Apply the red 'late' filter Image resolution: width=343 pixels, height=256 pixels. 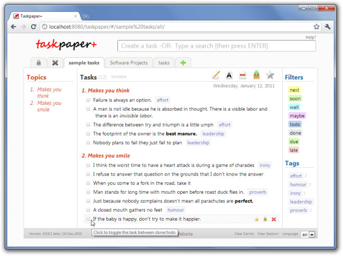(294, 150)
